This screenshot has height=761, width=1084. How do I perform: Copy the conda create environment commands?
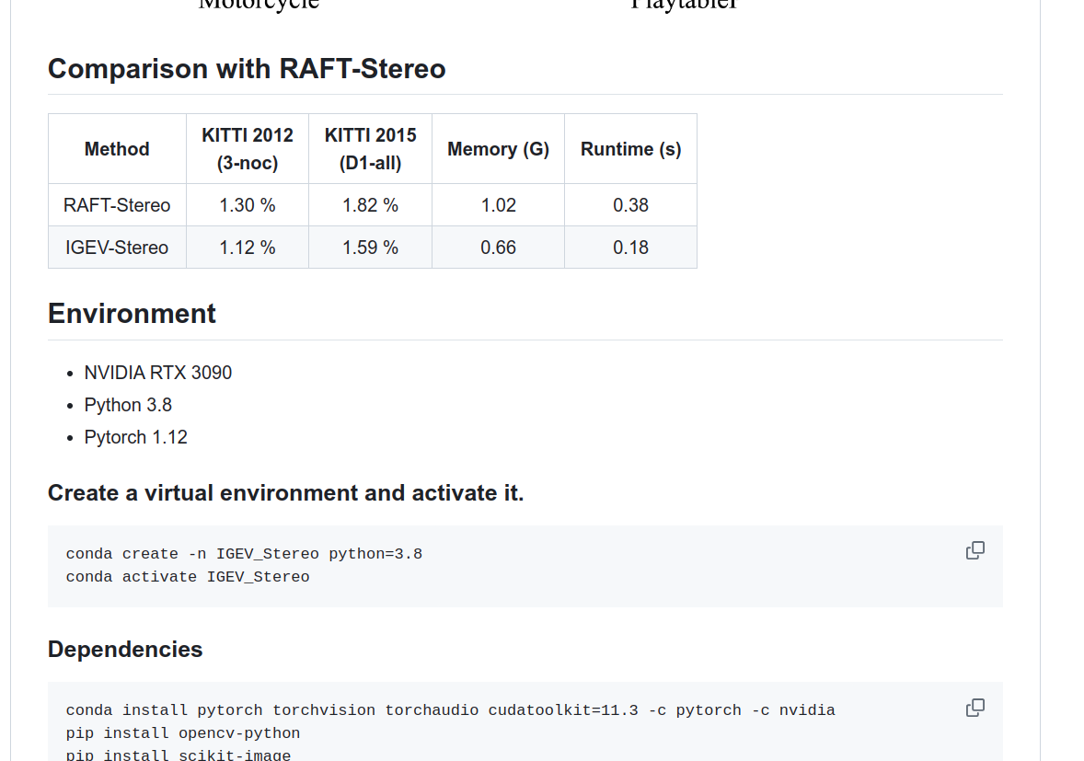coord(974,550)
